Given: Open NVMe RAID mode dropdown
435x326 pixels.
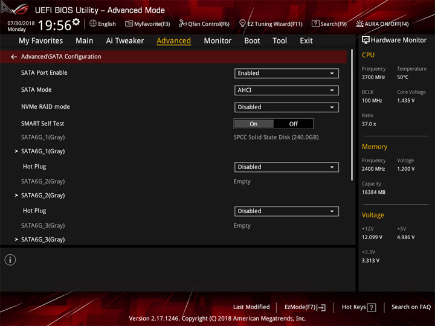Looking at the screenshot, I should pos(286,107).
